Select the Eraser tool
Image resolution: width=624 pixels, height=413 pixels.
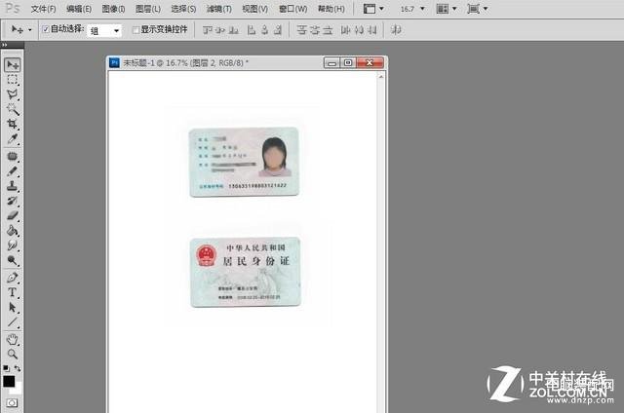[13, 216]
